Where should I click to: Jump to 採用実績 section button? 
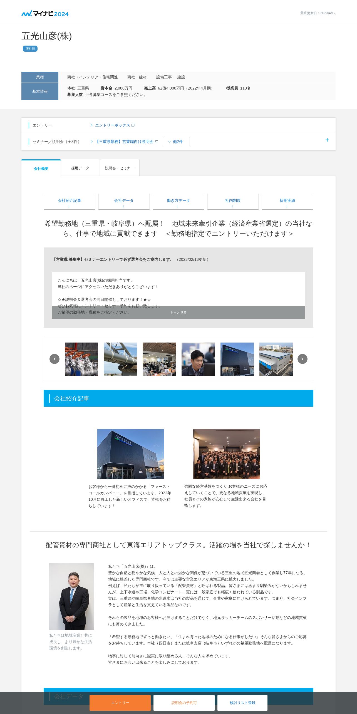287,202
